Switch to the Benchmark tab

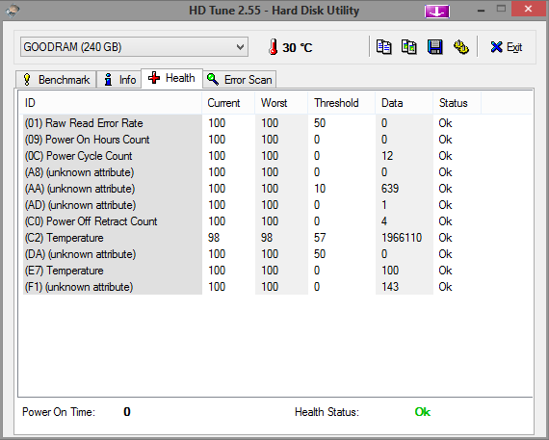56,80
